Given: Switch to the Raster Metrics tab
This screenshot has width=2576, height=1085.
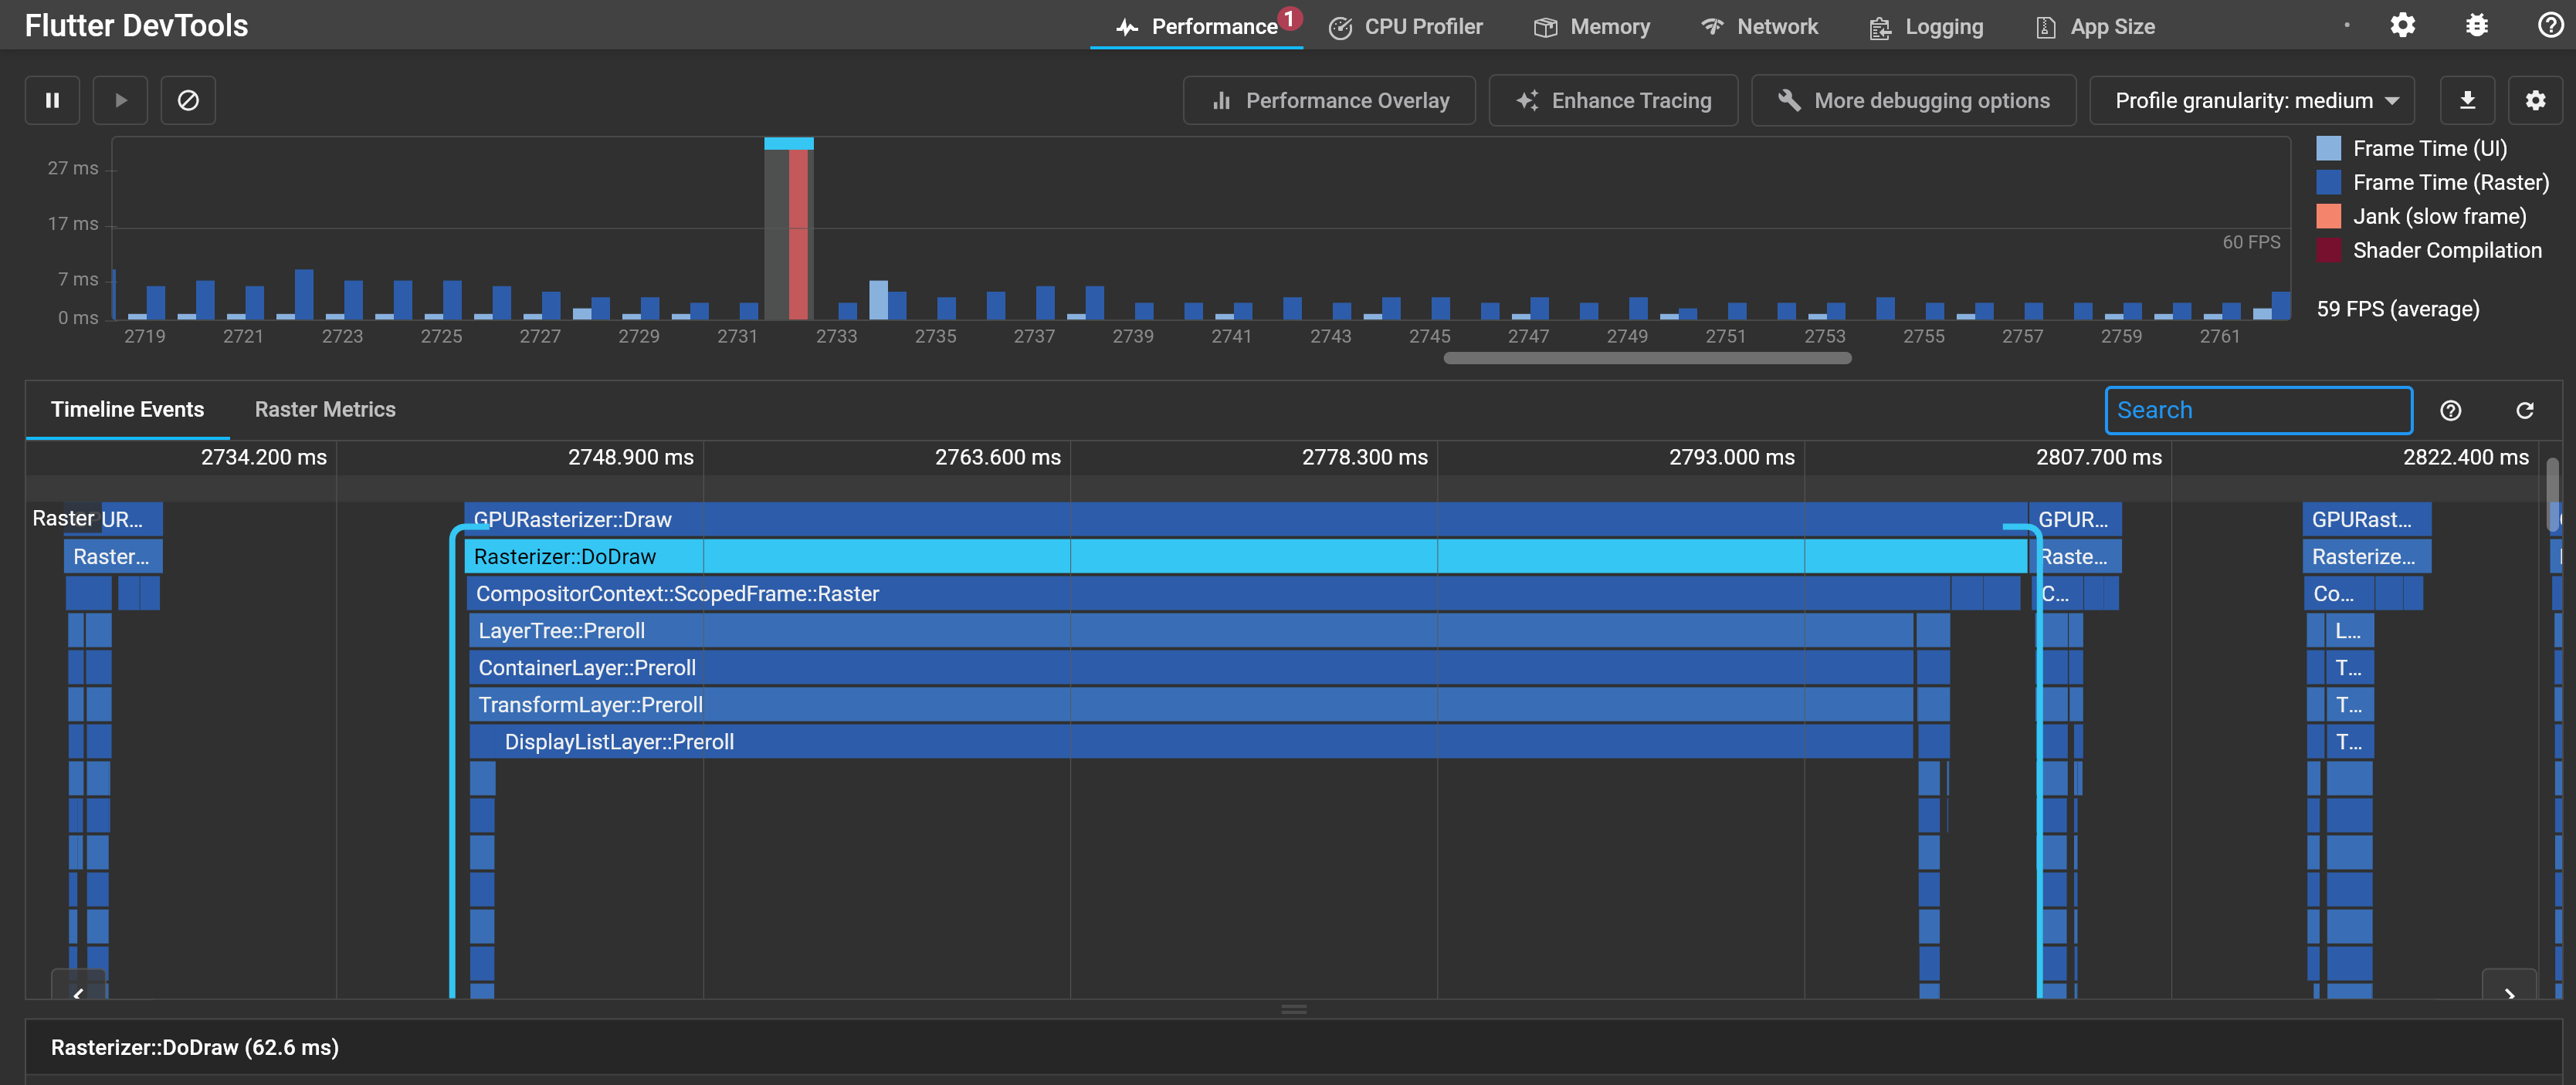Looking at the screenshot, I should 324,410.
